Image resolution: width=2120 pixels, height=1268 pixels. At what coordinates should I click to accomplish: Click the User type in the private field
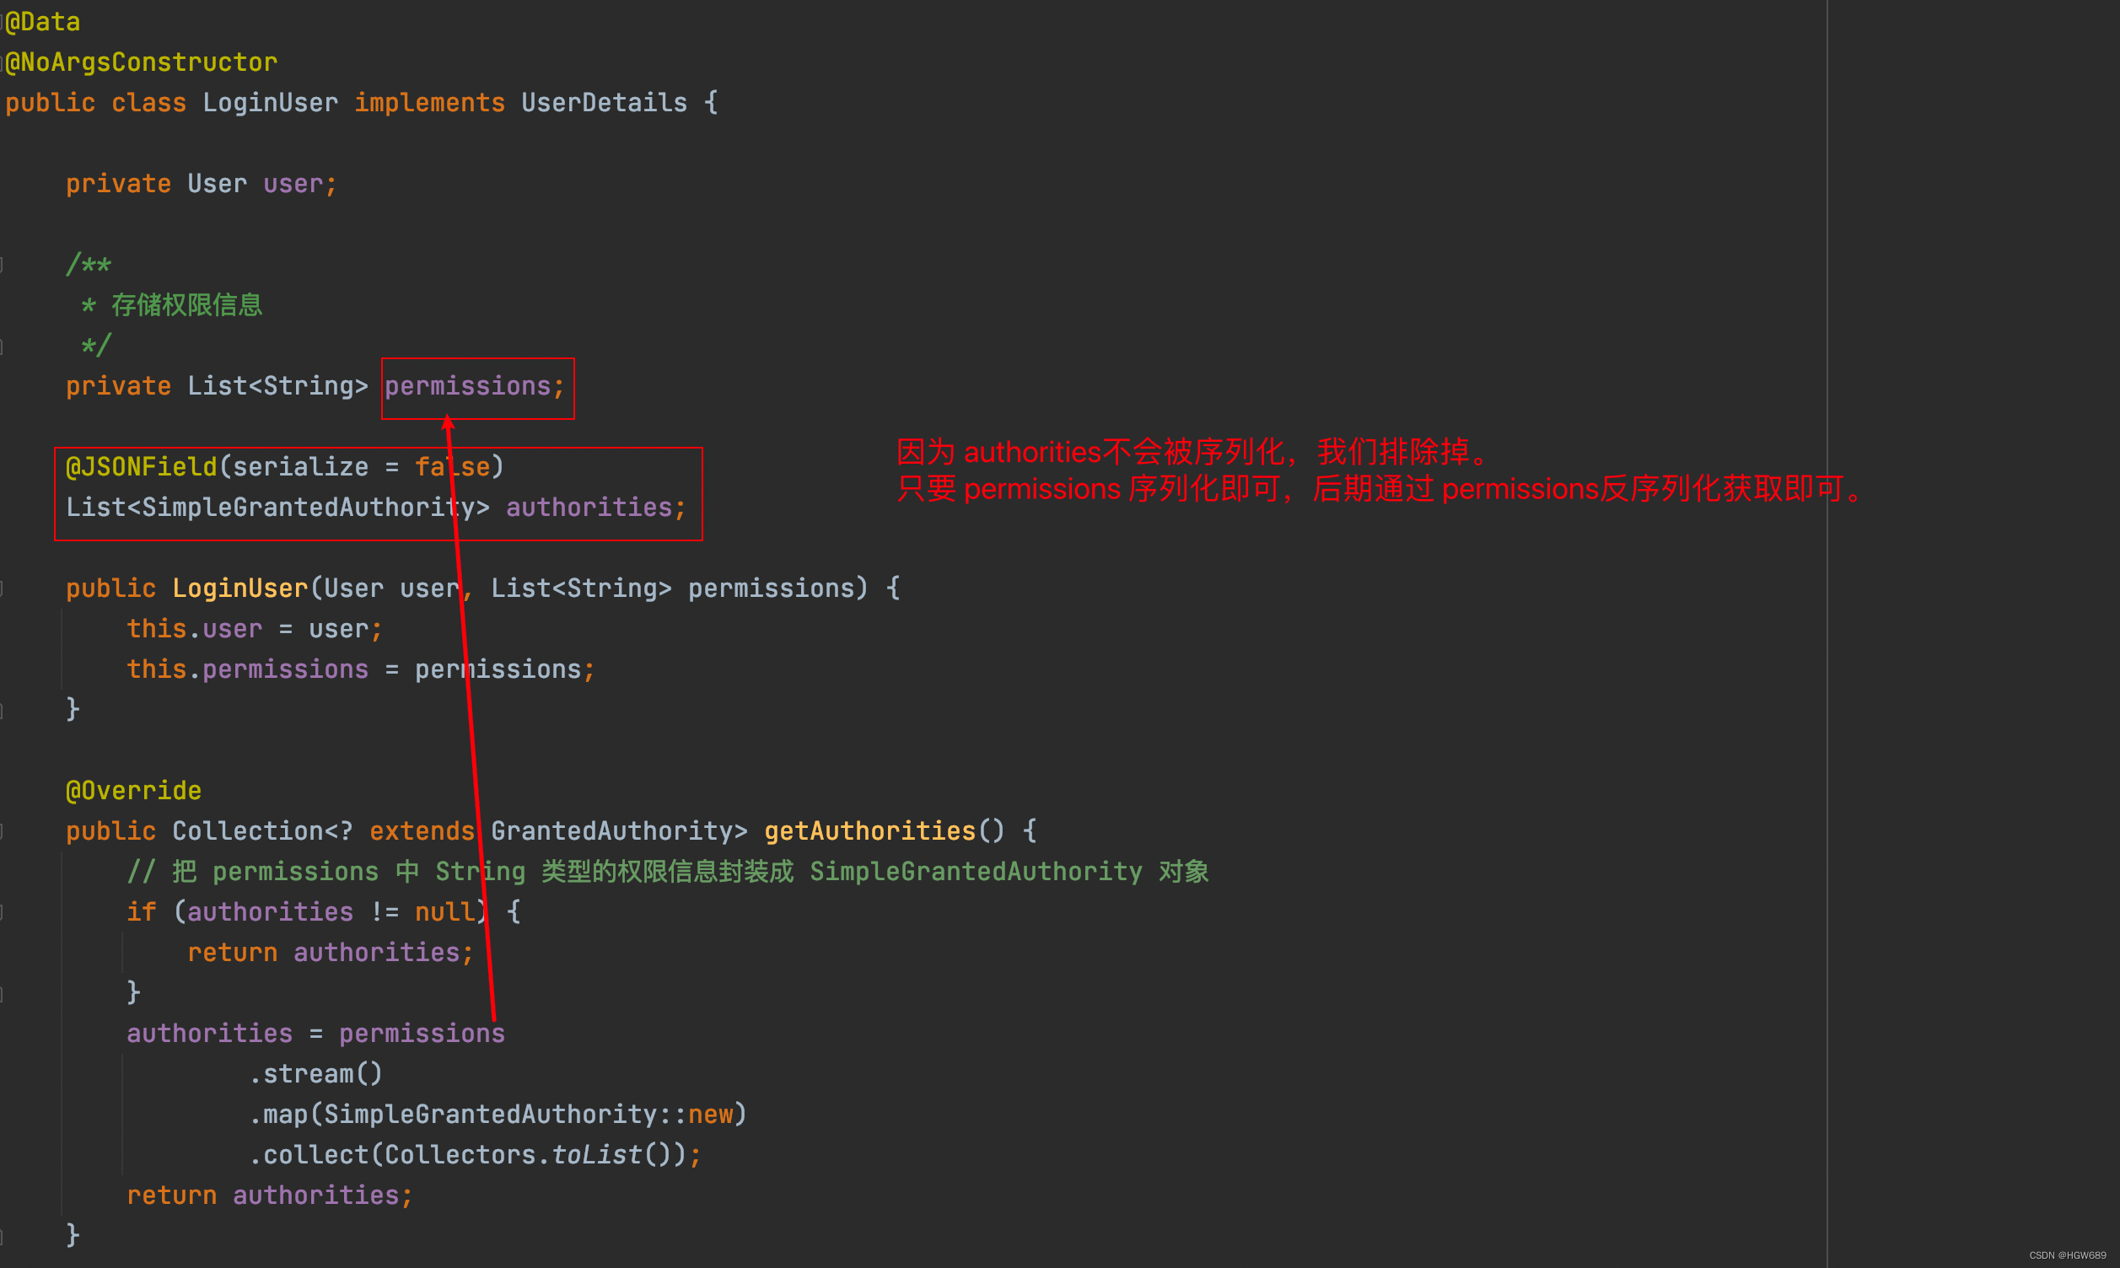[x=217, y=184]
